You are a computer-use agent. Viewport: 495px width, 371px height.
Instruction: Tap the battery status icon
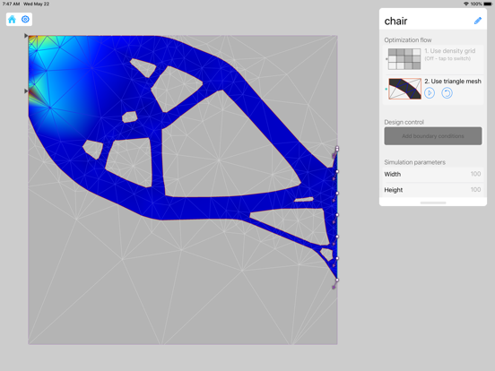coord(488,4)
